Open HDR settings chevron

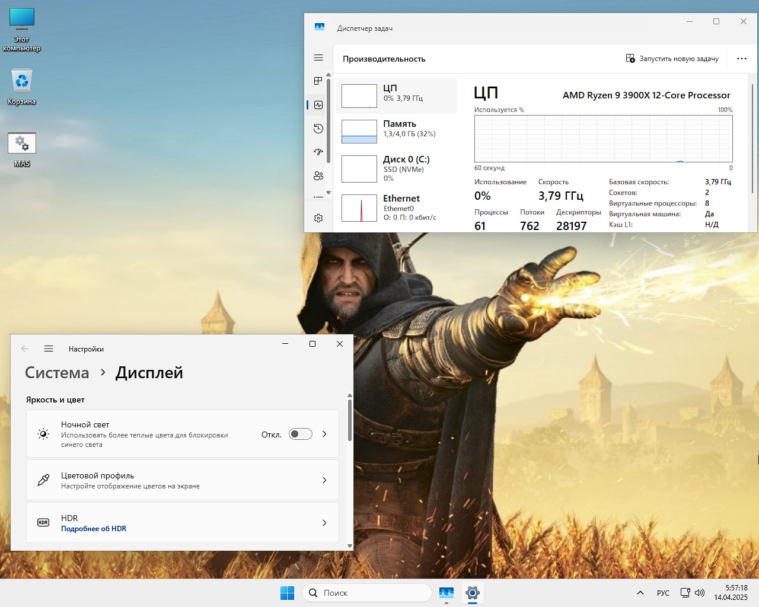[324, 523]
